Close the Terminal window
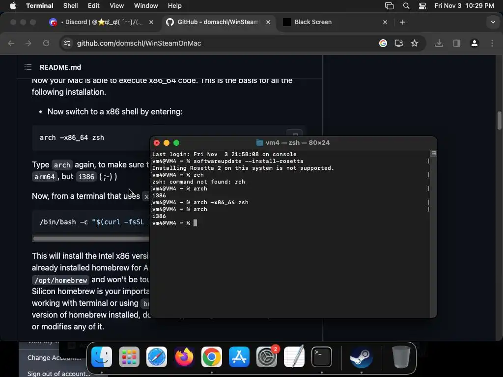 coord(157,143)
